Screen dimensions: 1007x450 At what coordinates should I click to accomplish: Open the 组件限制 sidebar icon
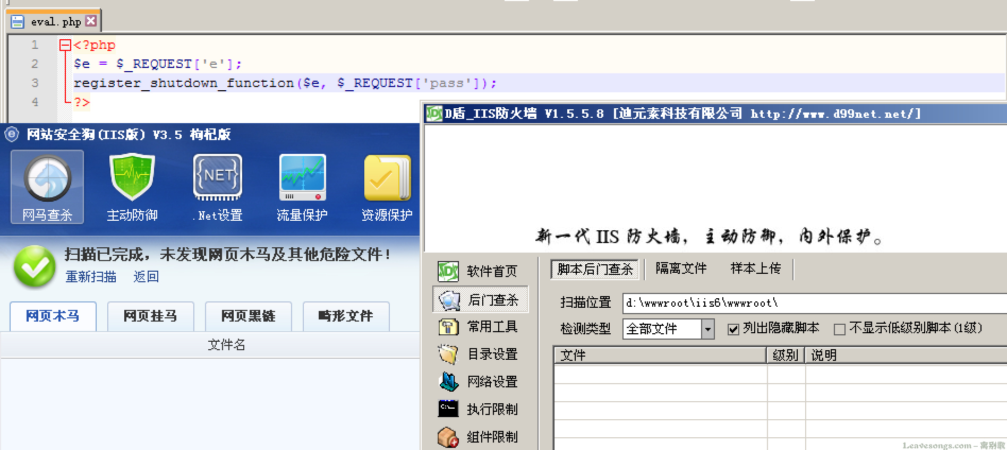[448, 437]
